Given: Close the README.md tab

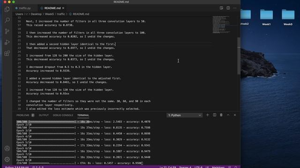Looking at the screenshot, I should 63,8.
